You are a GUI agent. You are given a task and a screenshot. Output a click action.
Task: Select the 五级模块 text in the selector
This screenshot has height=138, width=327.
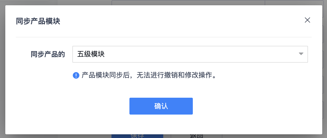(91, 54)
